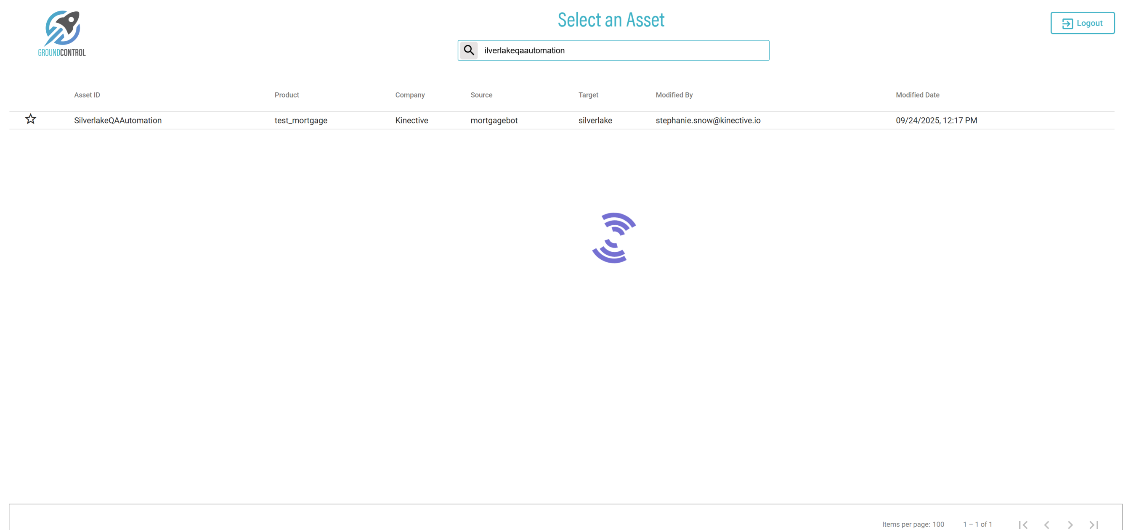1131x530 pixels.
Task: Sort by Company column header
Action: pos(410,95)
